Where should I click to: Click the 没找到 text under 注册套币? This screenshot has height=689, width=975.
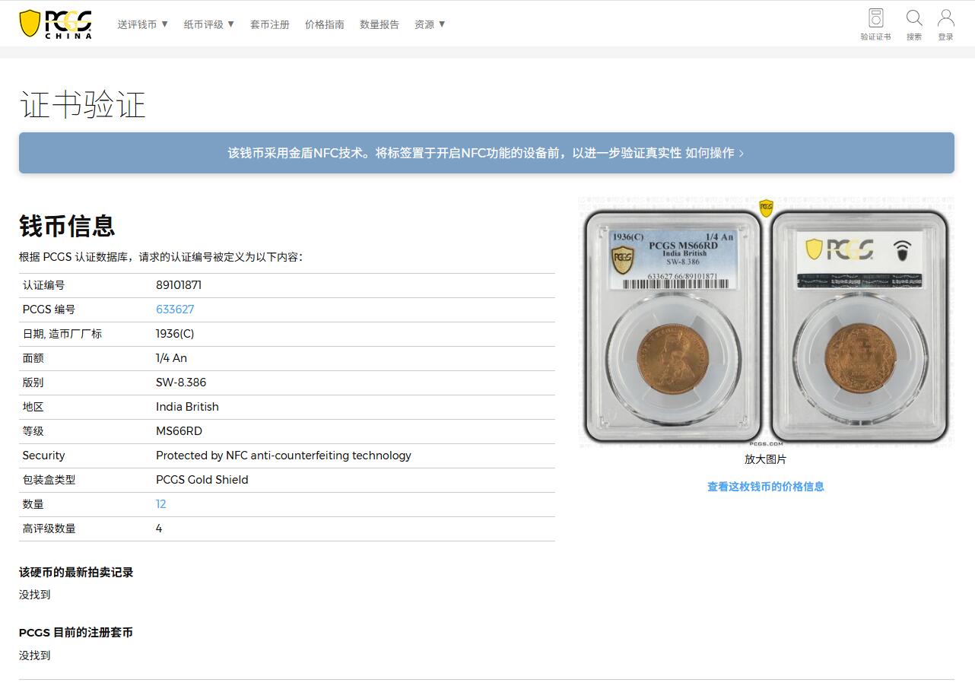tap(34, 656)
